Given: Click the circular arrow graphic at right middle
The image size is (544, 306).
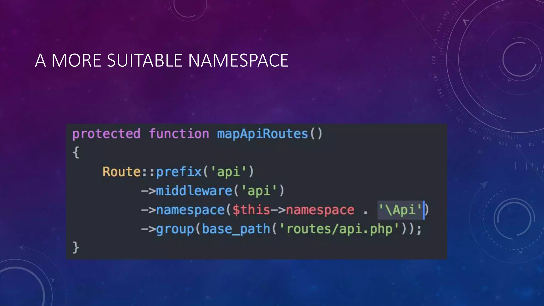Looking at the screenshot, I should pyautogui.click(x=514, y=219).
